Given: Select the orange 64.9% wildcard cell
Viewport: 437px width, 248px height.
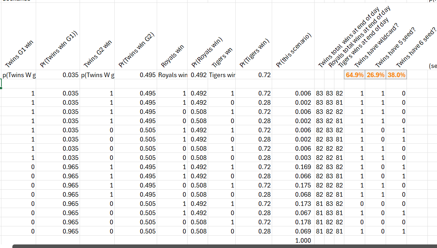Looking at the screenshot, I should click(x=355, y=75).
